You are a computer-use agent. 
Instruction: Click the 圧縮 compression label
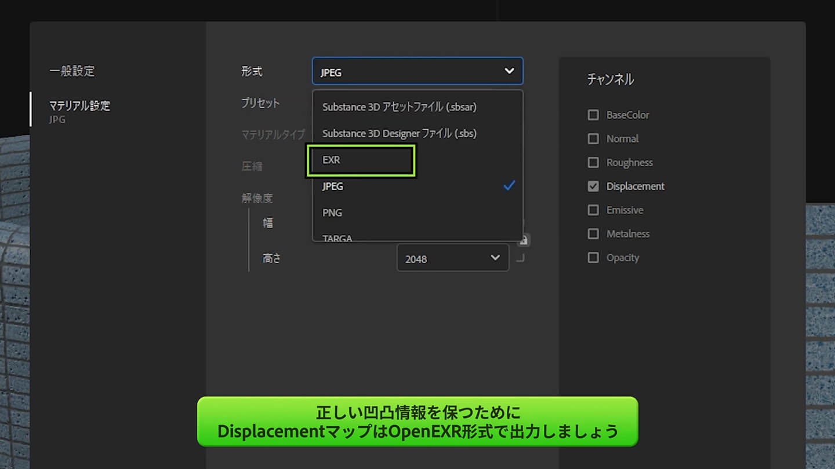252,167
